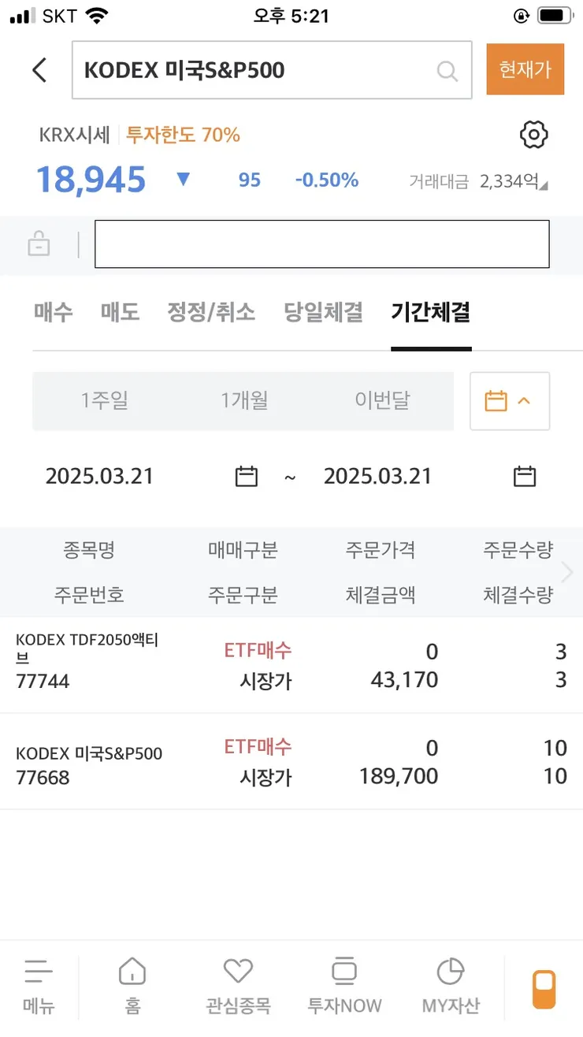Open 투자NOW icon
Image resolution: width=583 pixels, height=1037 pixels.
344,971
